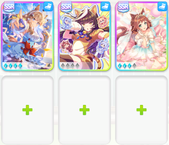169x145 pixels.
Task: Click the green plus in first empty slot
Action: 27,110
